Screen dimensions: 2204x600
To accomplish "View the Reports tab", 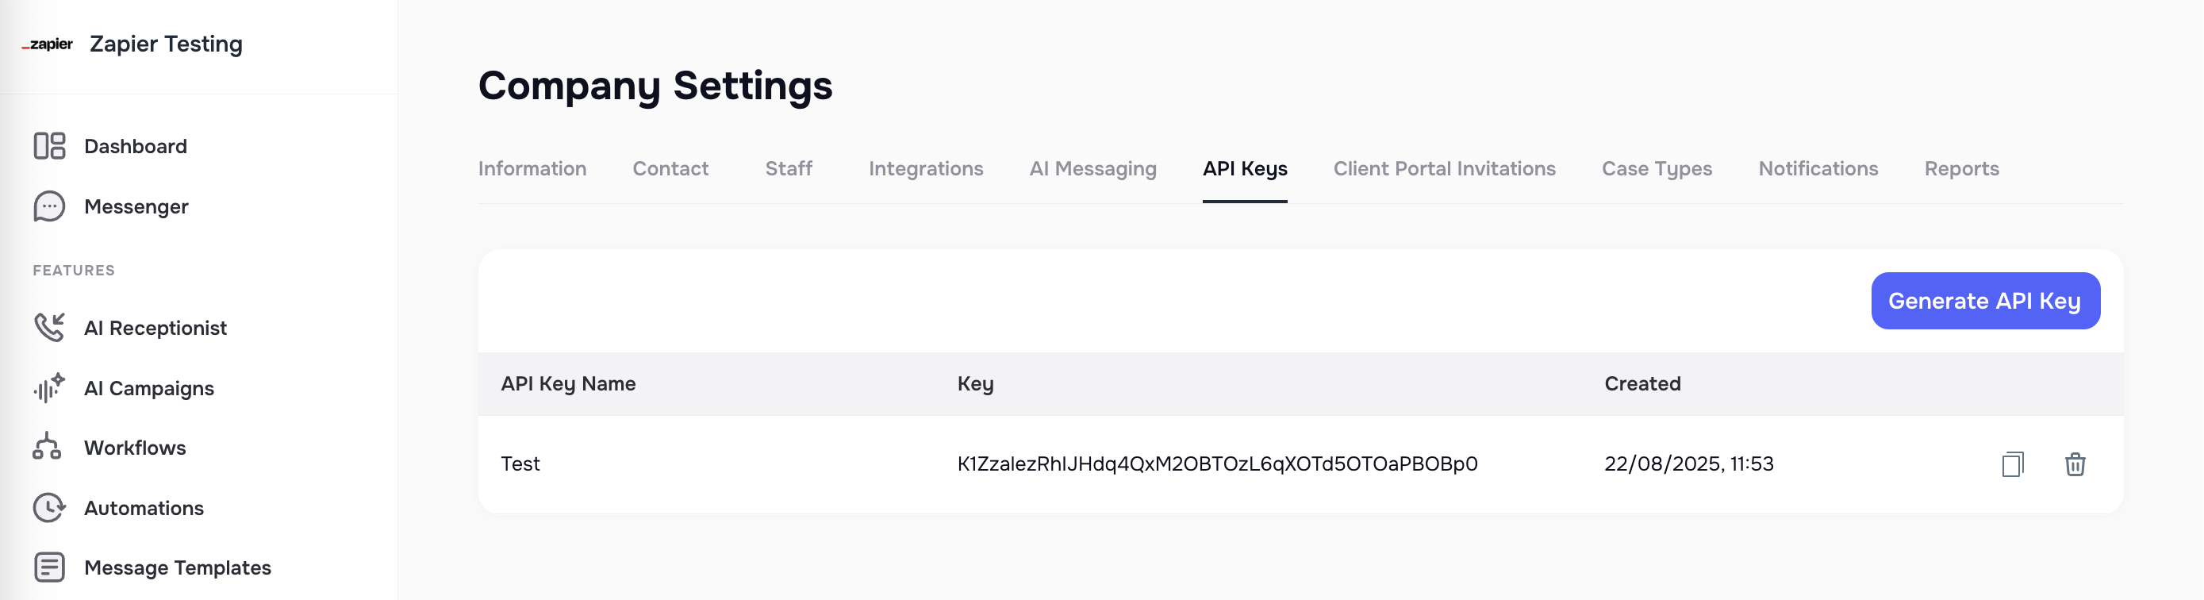I will [1961, 168].
